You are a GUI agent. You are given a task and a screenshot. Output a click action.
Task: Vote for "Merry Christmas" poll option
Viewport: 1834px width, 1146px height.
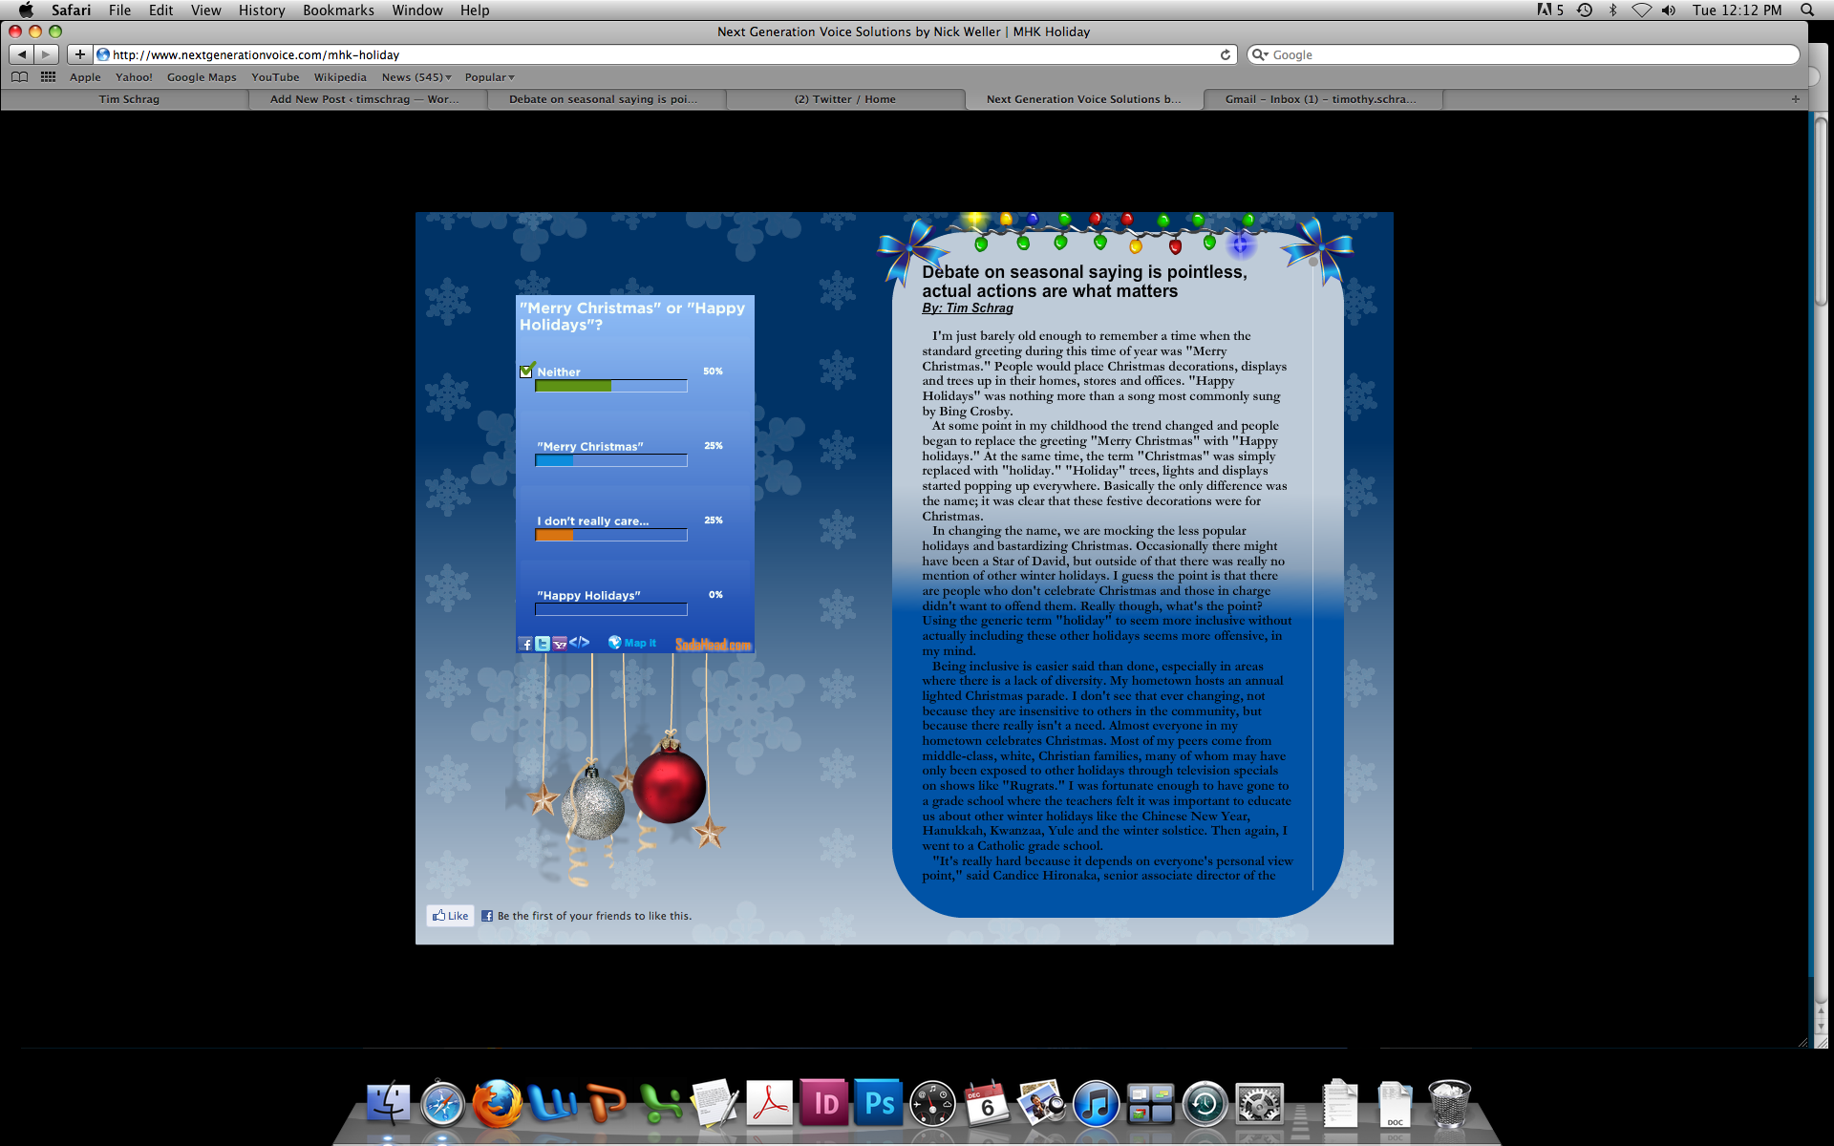click(x=589, y=447)
